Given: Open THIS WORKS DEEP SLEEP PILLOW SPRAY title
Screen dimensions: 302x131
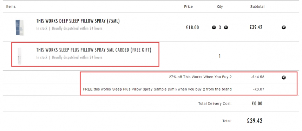Looking at the screenshot, I should 78,21.
